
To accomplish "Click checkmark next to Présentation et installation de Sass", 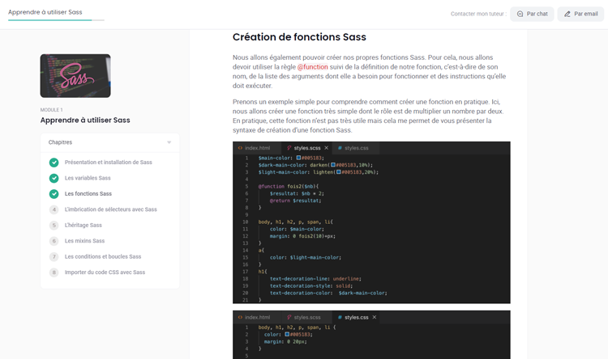I will click(54, 163).
